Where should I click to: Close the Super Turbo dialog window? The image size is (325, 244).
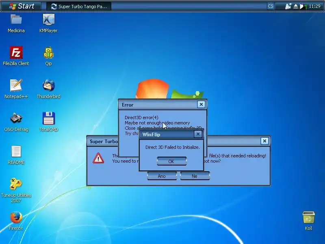[264, 141]
